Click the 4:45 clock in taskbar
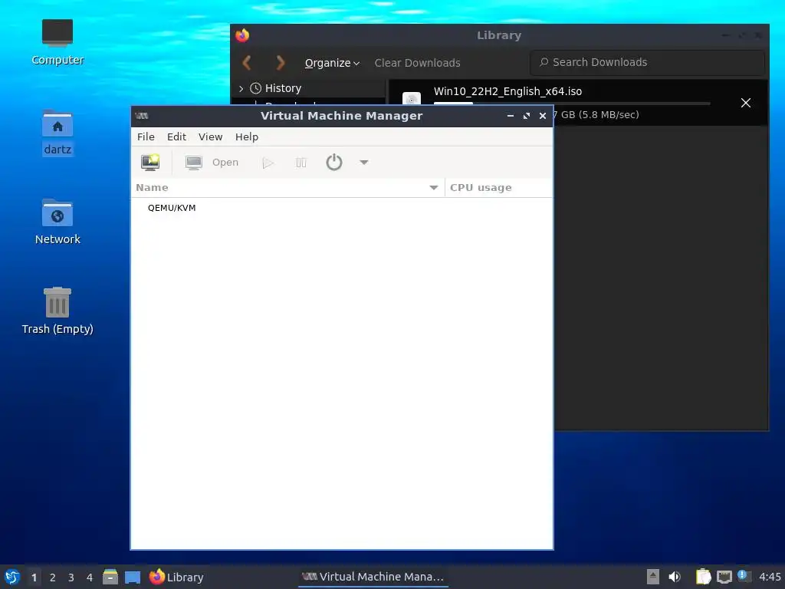785x589 pixels. (770, 577)
